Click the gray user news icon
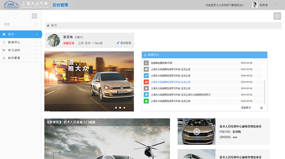Image resolution: width=285 pixels, height=159 pixels. pyautogui.click(x=146, y=88)
